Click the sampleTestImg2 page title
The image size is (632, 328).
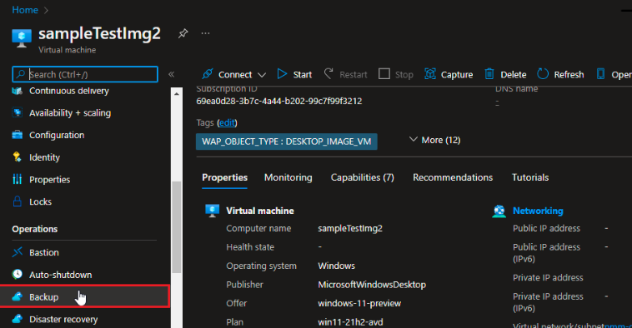point(99,33)
